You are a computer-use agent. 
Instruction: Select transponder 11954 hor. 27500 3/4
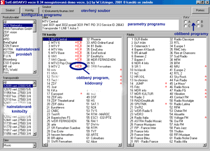[18, 93]
